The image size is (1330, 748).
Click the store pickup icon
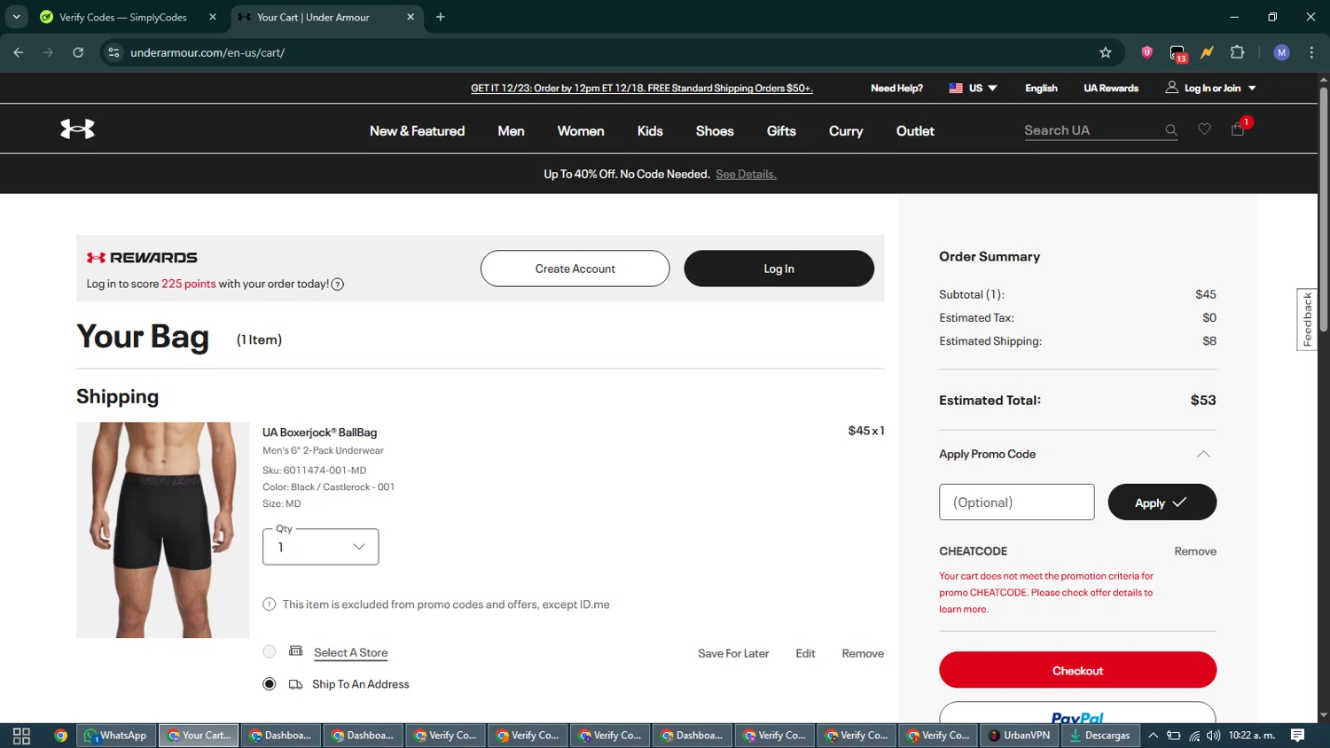point(296,651)
